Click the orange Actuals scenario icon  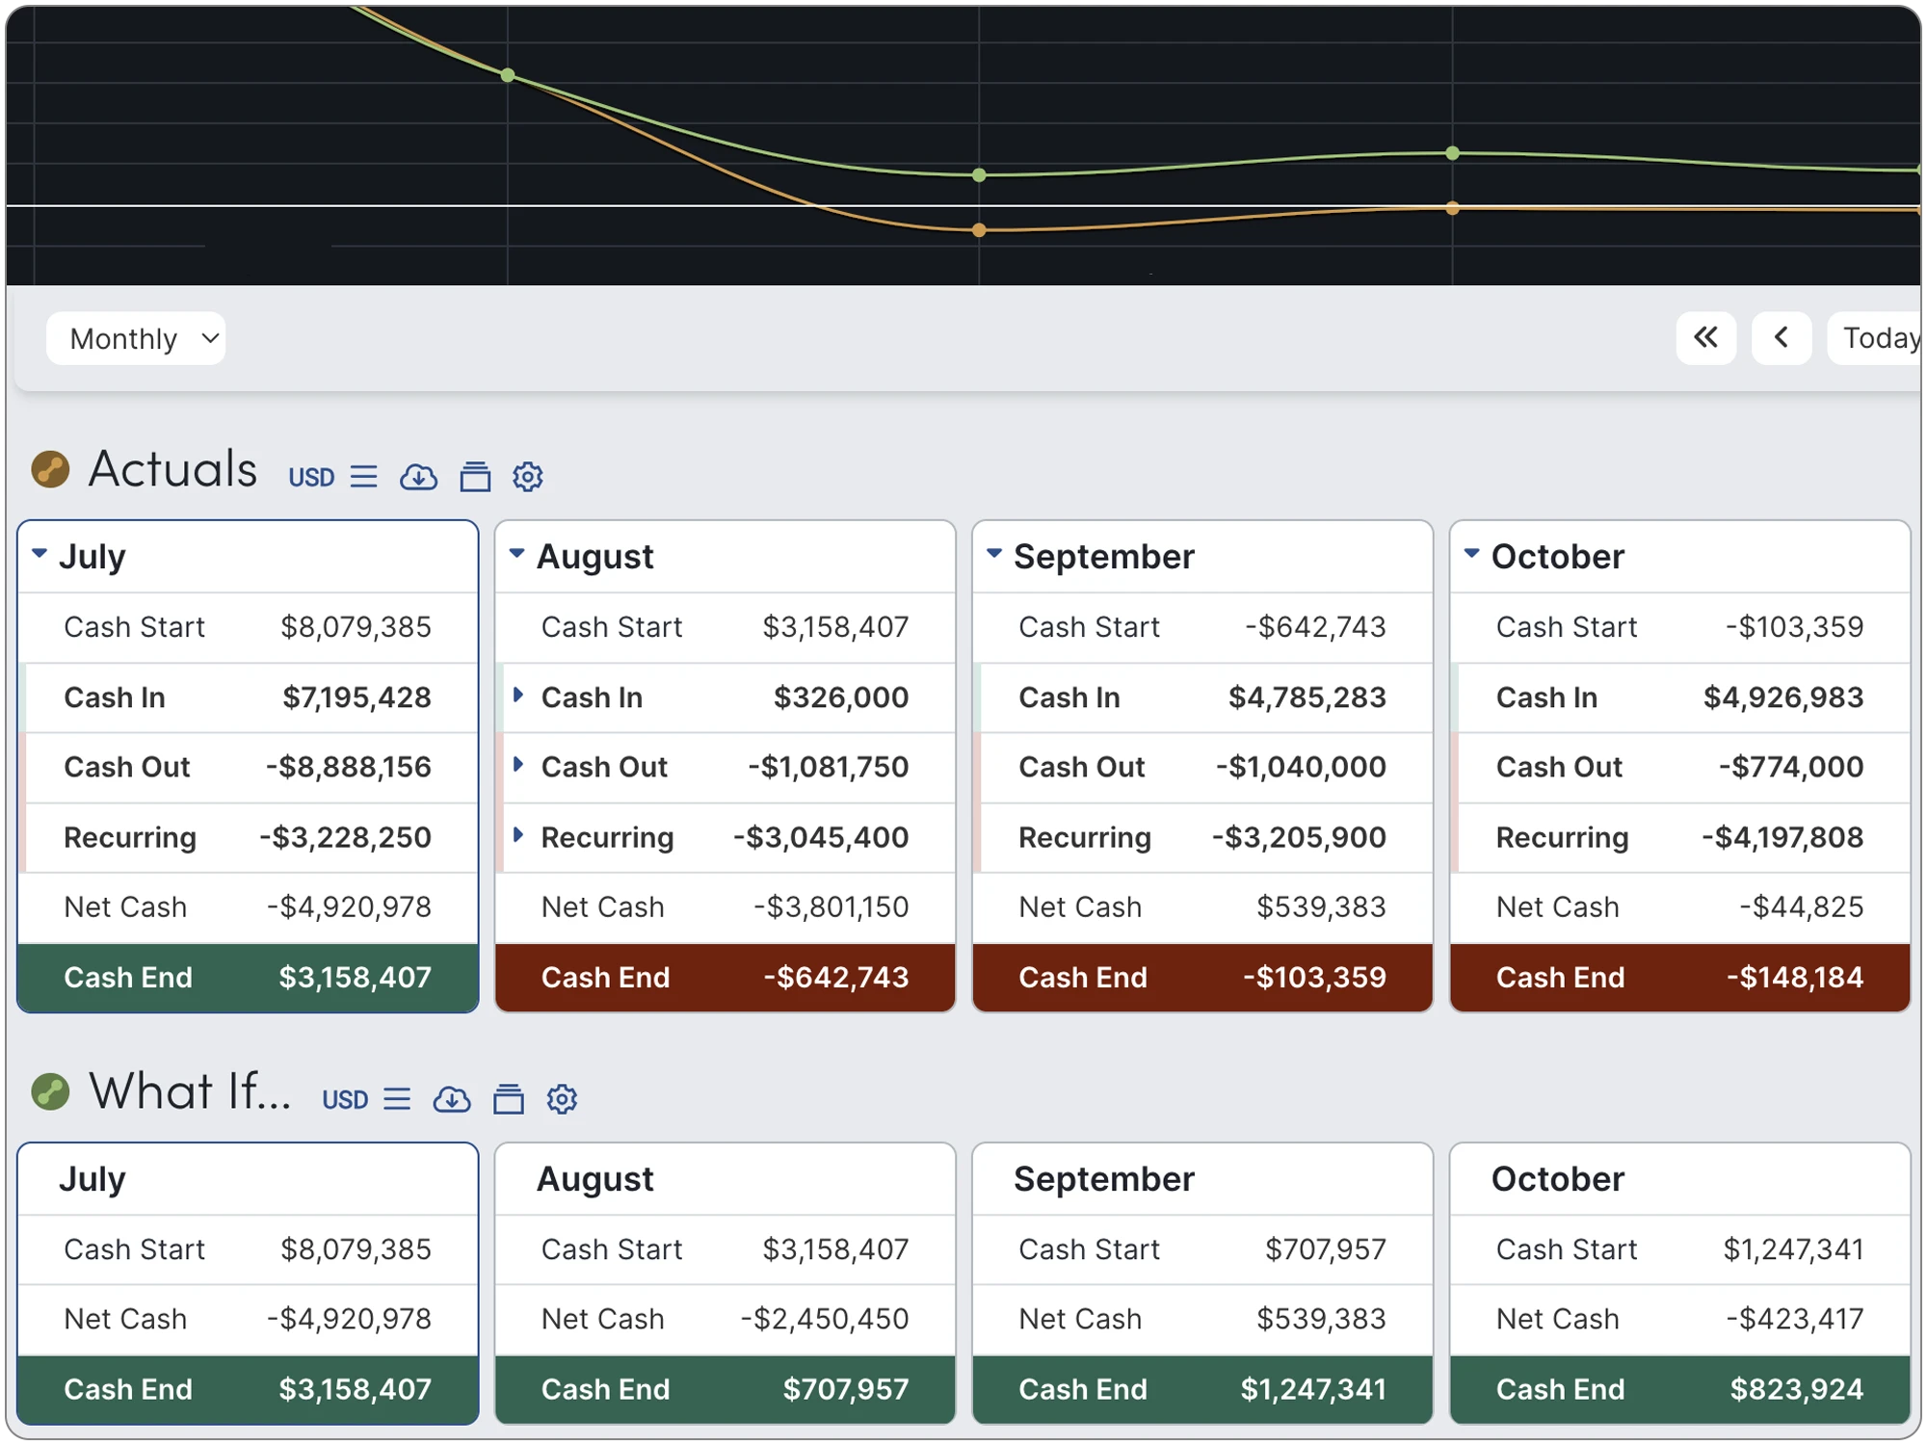click(x=50, y=470)
